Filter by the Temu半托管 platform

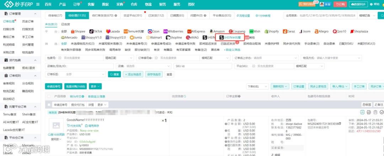tap(134, 31)
